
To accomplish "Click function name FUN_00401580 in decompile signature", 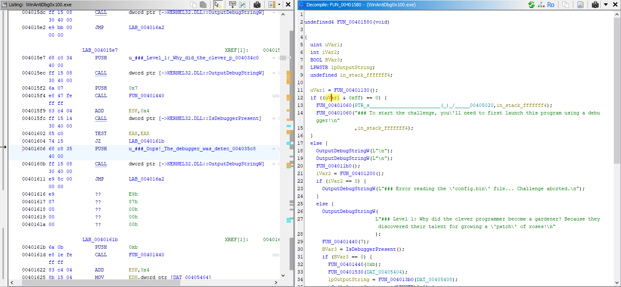I will 354,22.
